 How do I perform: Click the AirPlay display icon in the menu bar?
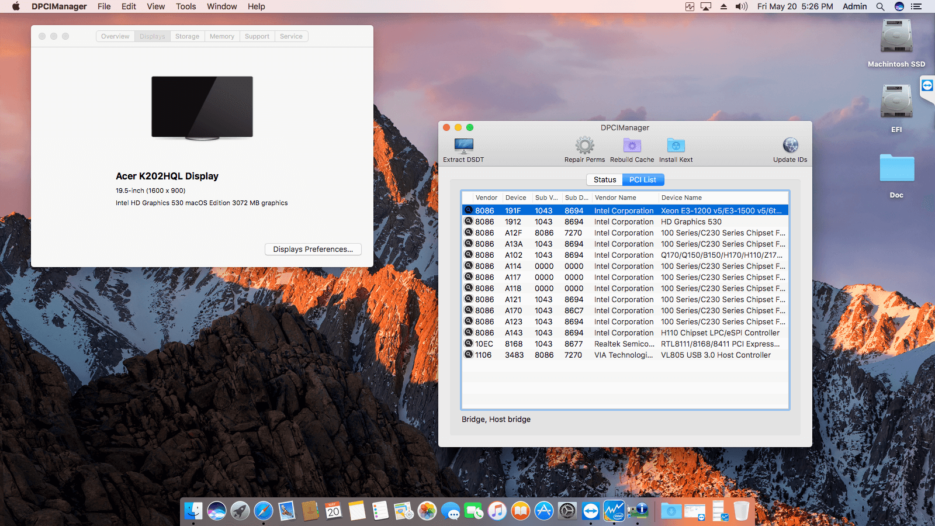coord(707,6)
